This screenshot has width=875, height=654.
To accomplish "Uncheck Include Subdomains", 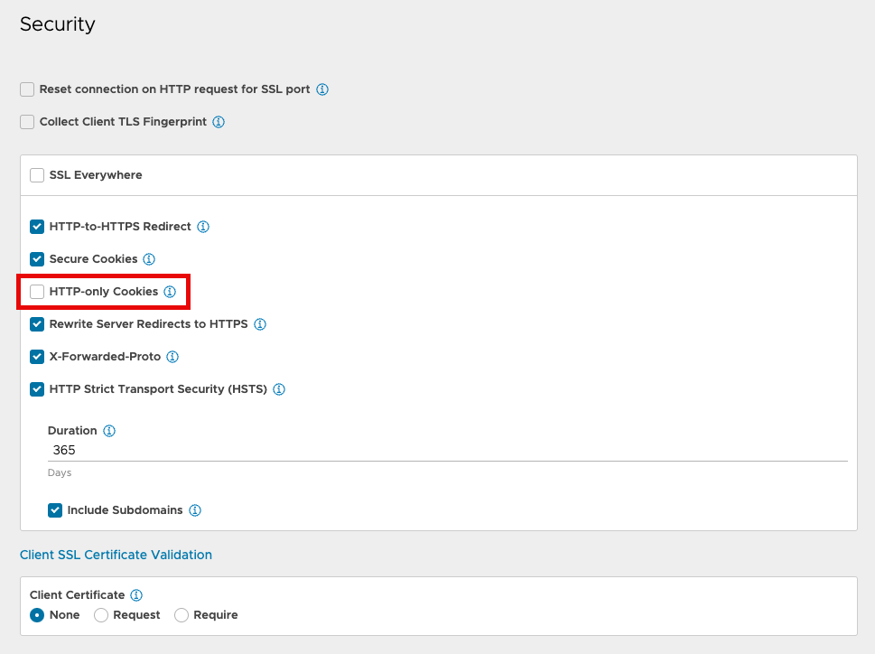I will pyautogui.click(x=55, y=510).
